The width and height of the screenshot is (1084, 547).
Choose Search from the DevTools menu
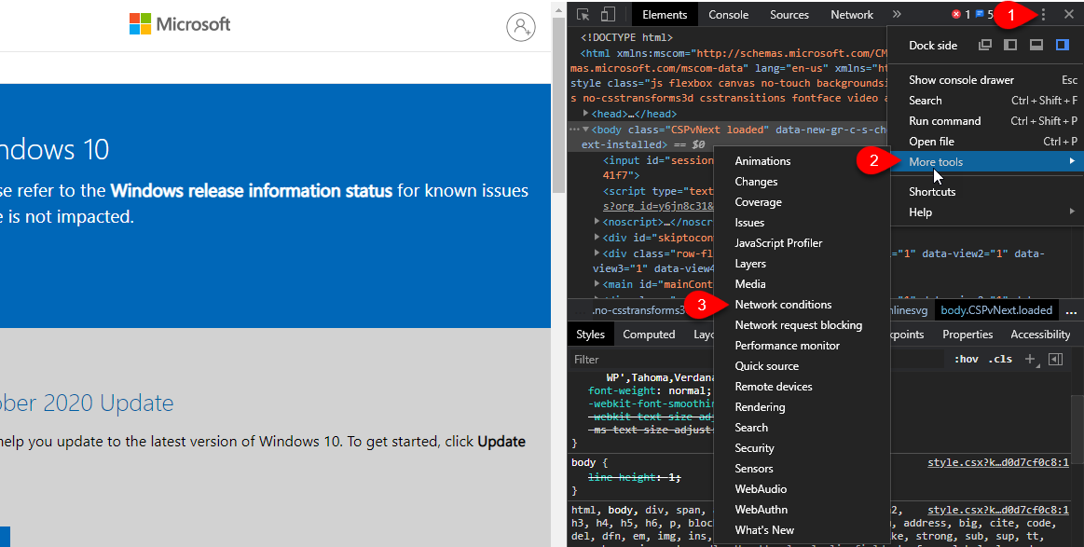pyautogui.click(x=985, y=101)
